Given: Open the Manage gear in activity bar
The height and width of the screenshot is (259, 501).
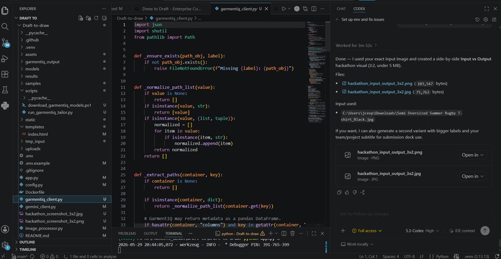Looking at the screenshot, I should (5, 245).
